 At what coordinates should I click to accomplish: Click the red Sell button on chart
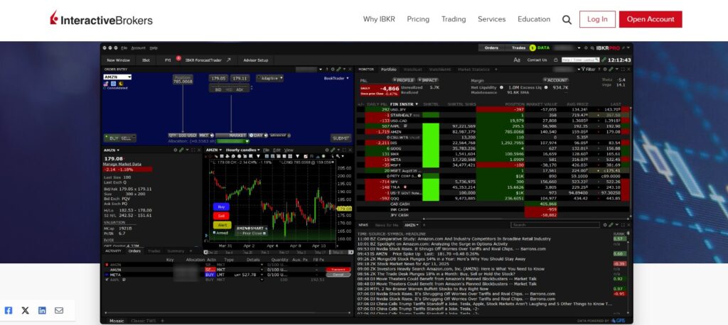[x=221, y=216]
